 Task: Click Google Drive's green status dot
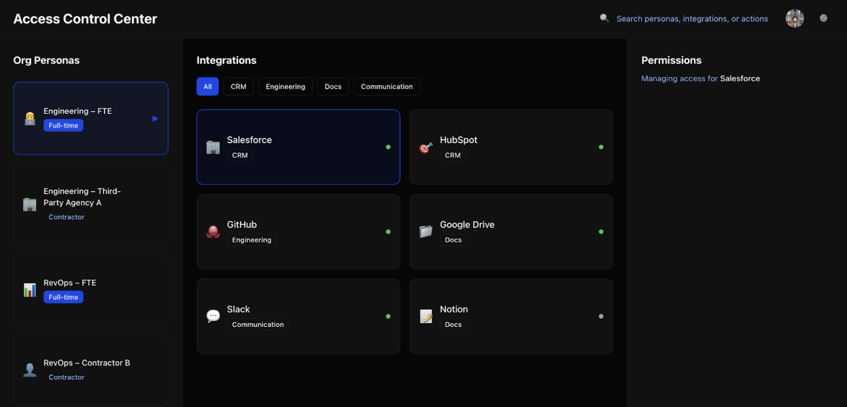[x=601, y=231]
